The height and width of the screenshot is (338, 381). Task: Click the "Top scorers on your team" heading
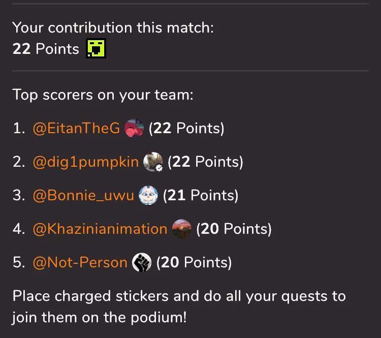[103, 95]
